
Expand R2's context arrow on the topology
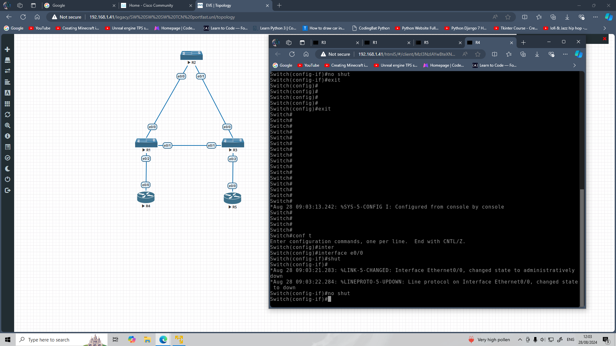point(189,62)
